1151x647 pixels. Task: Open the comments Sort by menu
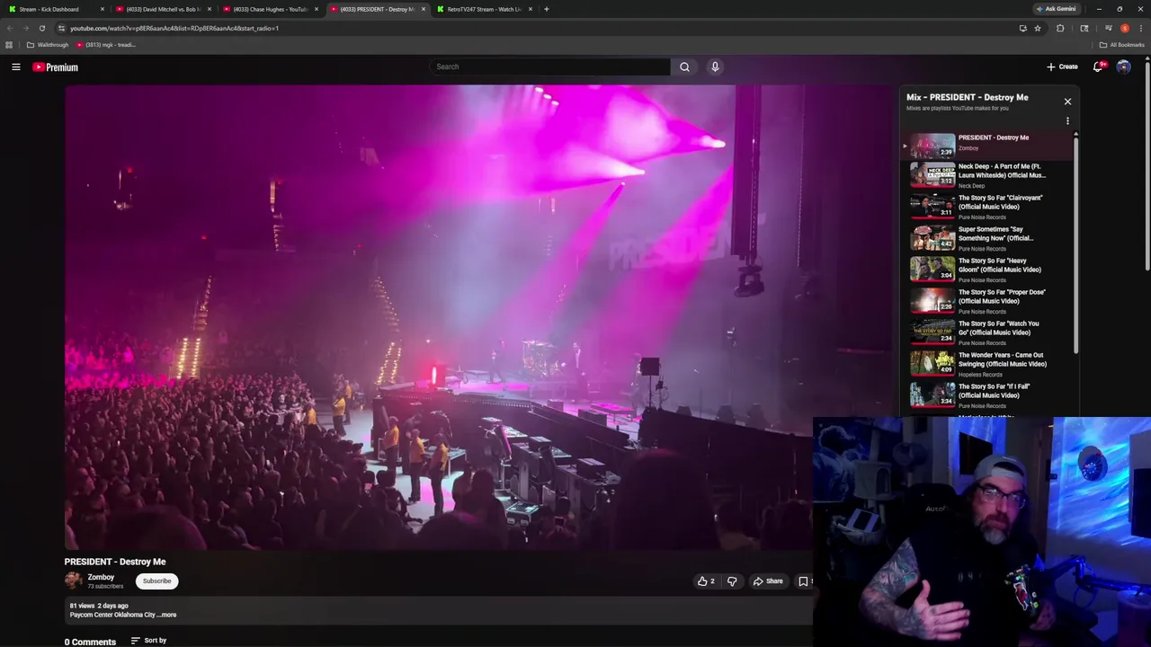148,641
